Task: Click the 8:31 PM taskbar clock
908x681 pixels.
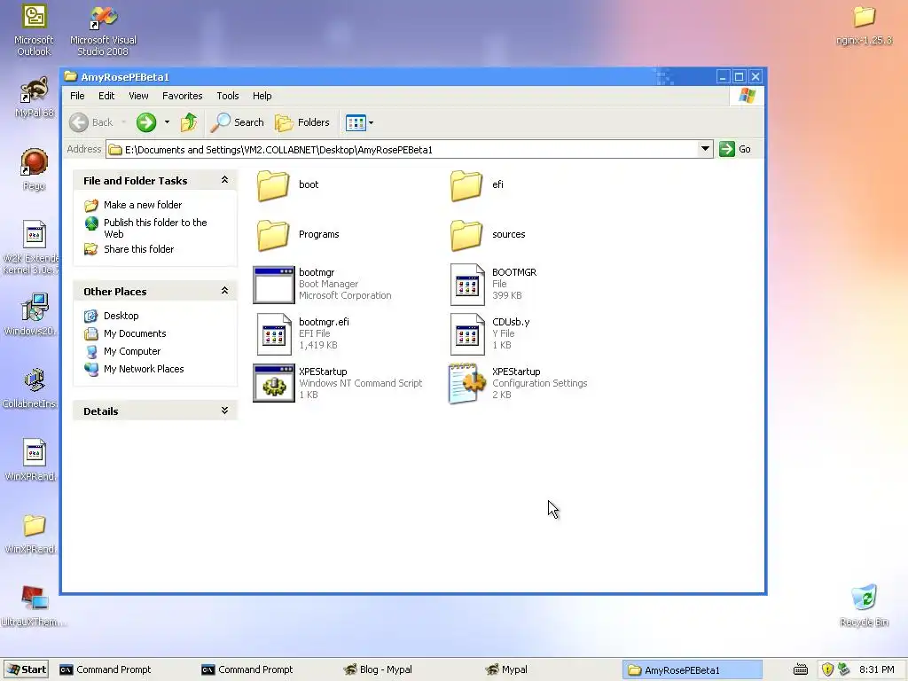Action: pos(877,669)
